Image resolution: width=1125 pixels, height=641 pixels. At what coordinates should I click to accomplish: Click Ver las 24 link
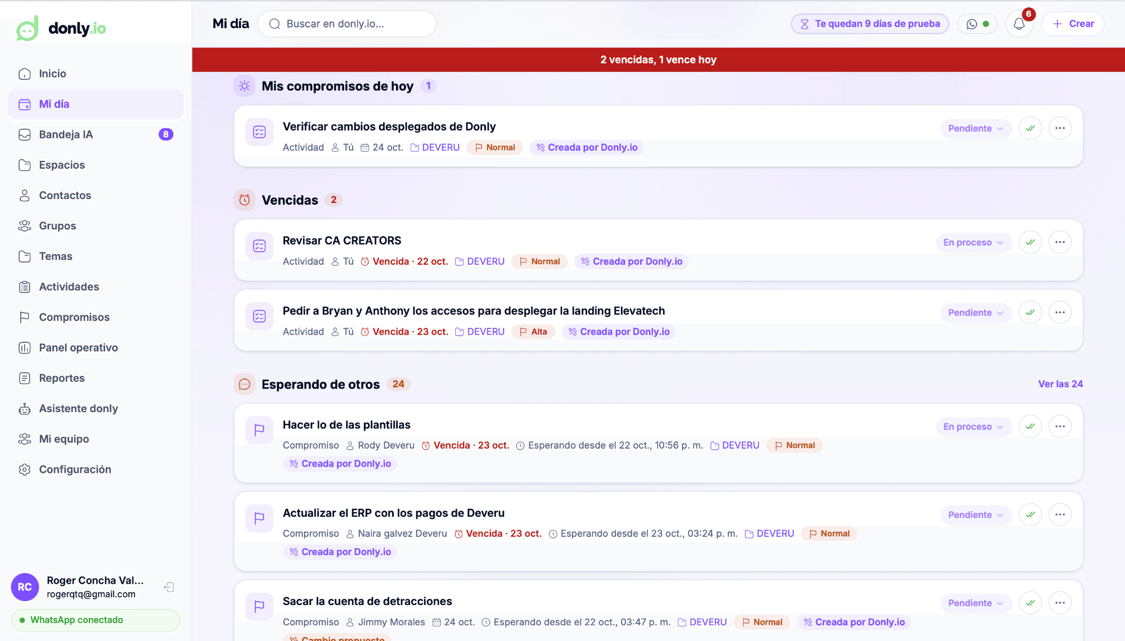coord(1060,384)
